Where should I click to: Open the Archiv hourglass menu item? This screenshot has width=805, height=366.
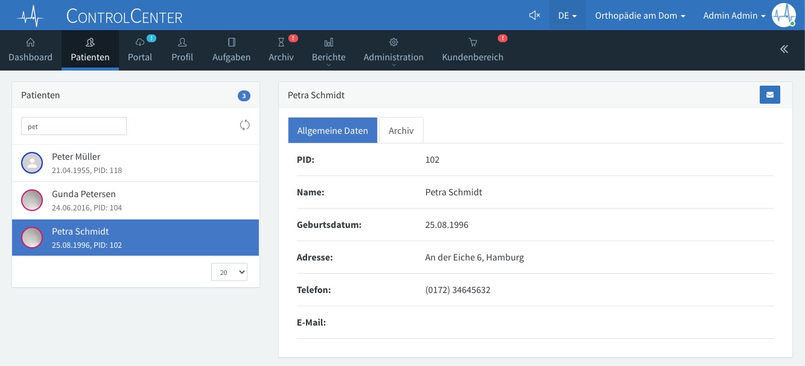point(281,50)
